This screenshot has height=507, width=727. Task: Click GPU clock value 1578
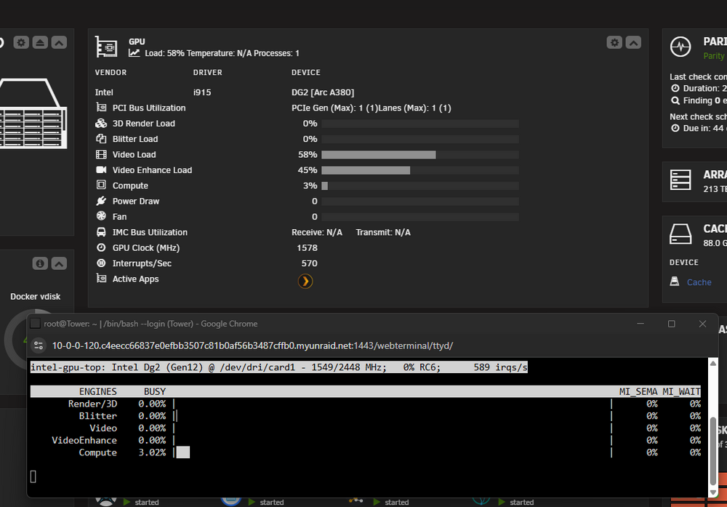click(307, 248)
